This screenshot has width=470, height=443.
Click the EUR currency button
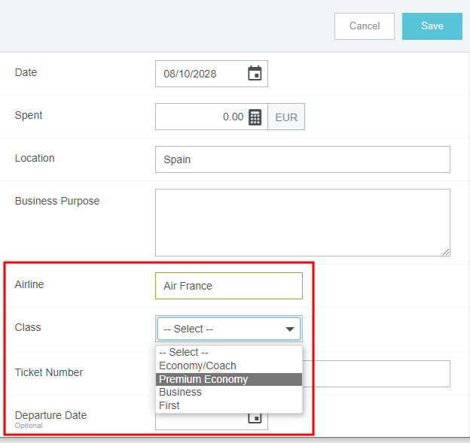[286, 117]
